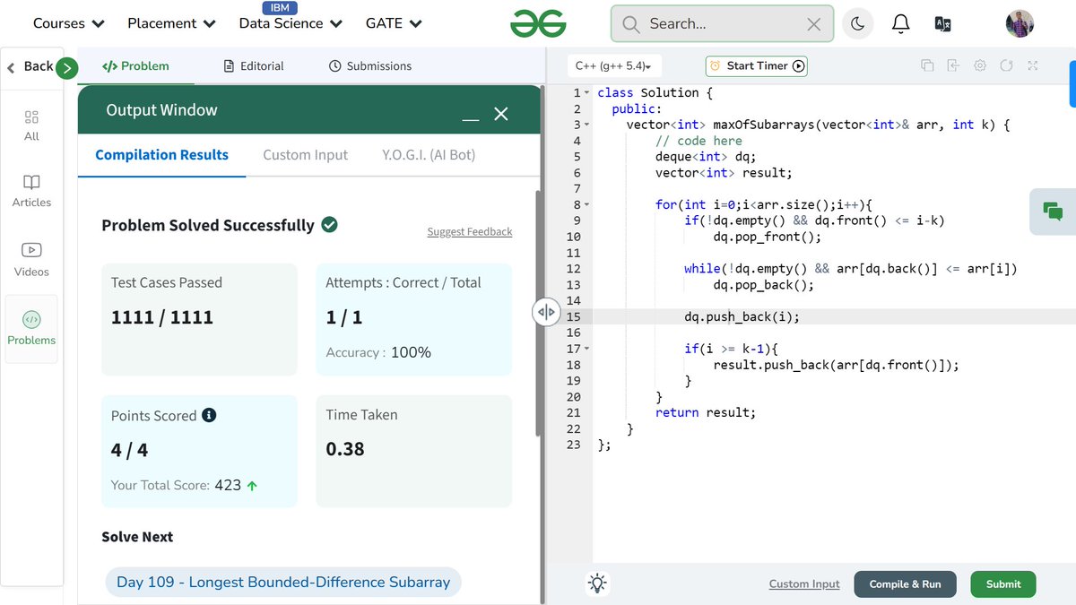Click the GeeksforGeeks logo
The height and width of the screenshot is (605, 1076).
tap(538, 23)
